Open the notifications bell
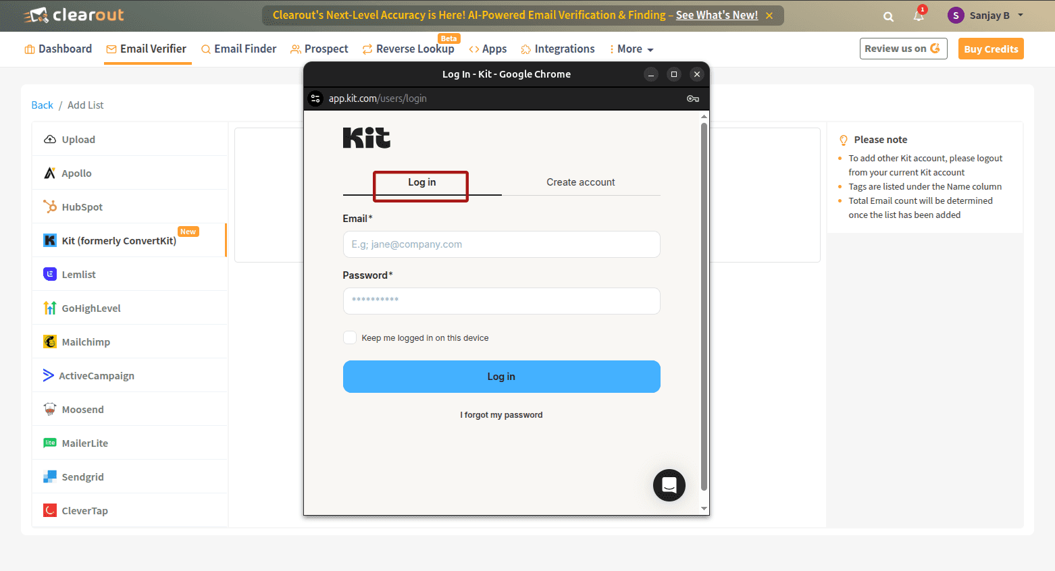 tap(919, 16)
